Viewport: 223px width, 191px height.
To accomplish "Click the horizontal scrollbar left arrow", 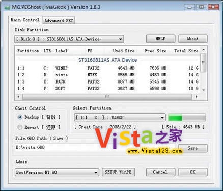I will [x=18, y=97].
